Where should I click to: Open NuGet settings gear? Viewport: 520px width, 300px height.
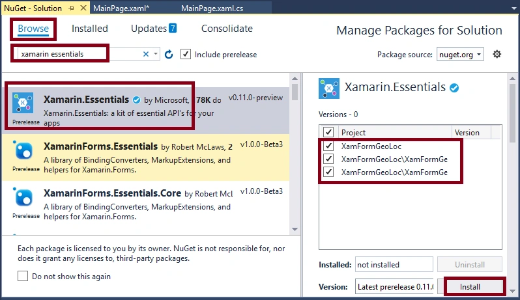click(497, 54)
